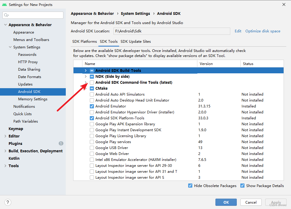Switch to the SDK Platforms tab
The width and height of the screenshot is (291, 209).
click(84, 42)
